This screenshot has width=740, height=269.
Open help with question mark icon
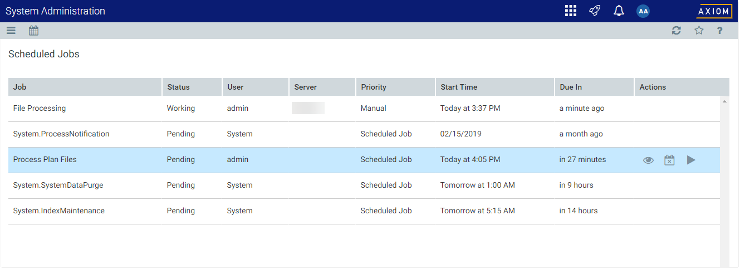[720, 31]
